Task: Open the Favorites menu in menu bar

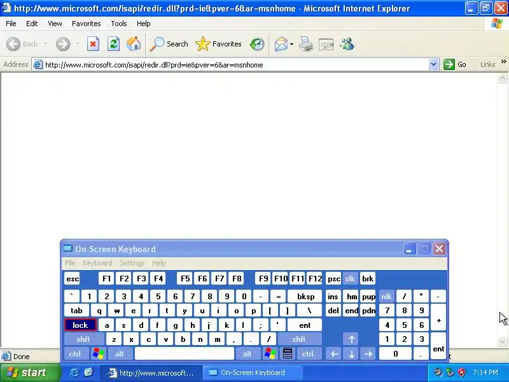Action: tap(87, 24)
